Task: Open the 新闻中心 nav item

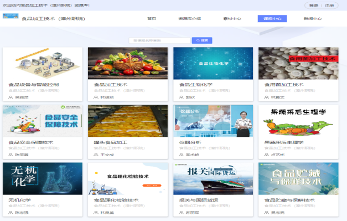Action: [x=313, y=19]
